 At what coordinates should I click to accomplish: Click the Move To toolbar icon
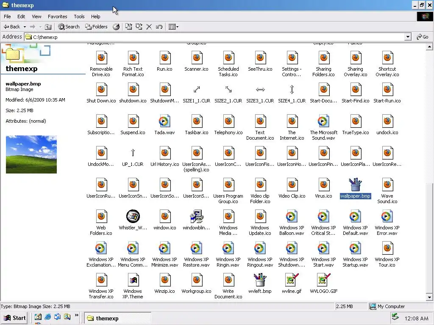pyautogui.click(x=129, y=27)
